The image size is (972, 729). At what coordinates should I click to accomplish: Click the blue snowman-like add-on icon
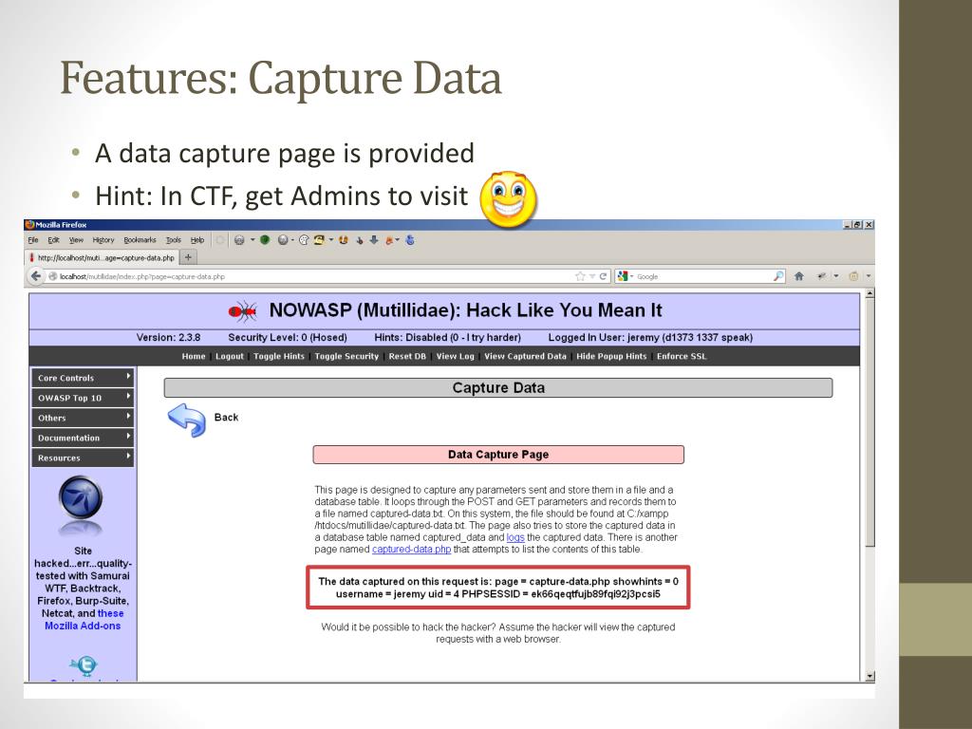[x=410, y=240]
